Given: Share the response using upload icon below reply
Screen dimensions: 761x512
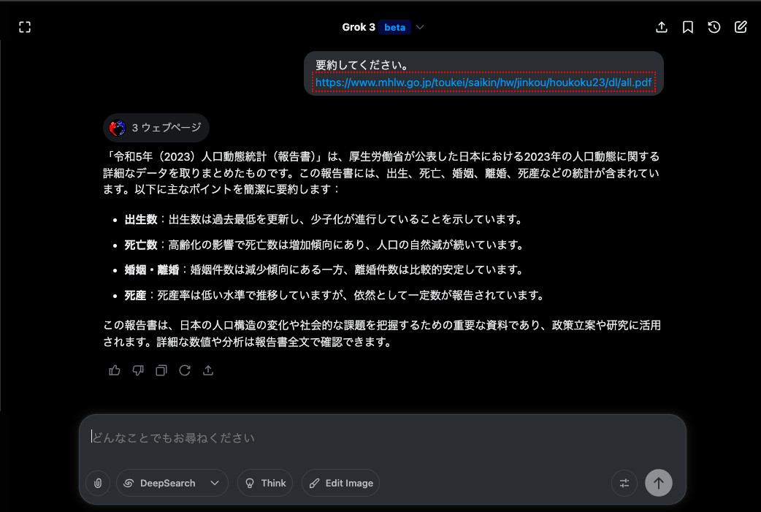Looking at the screenshot, I should point(208,370).
